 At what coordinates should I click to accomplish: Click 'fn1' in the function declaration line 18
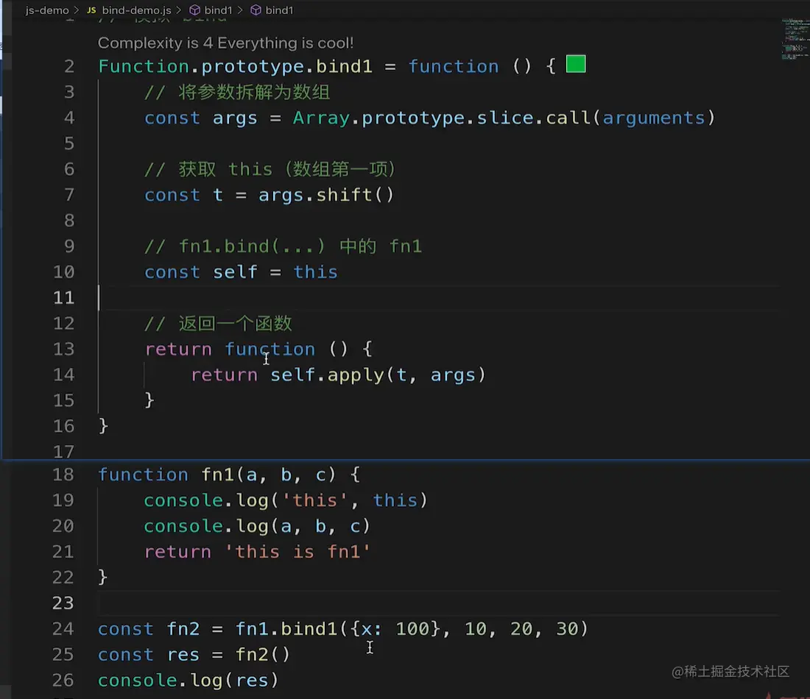[217, 475]
